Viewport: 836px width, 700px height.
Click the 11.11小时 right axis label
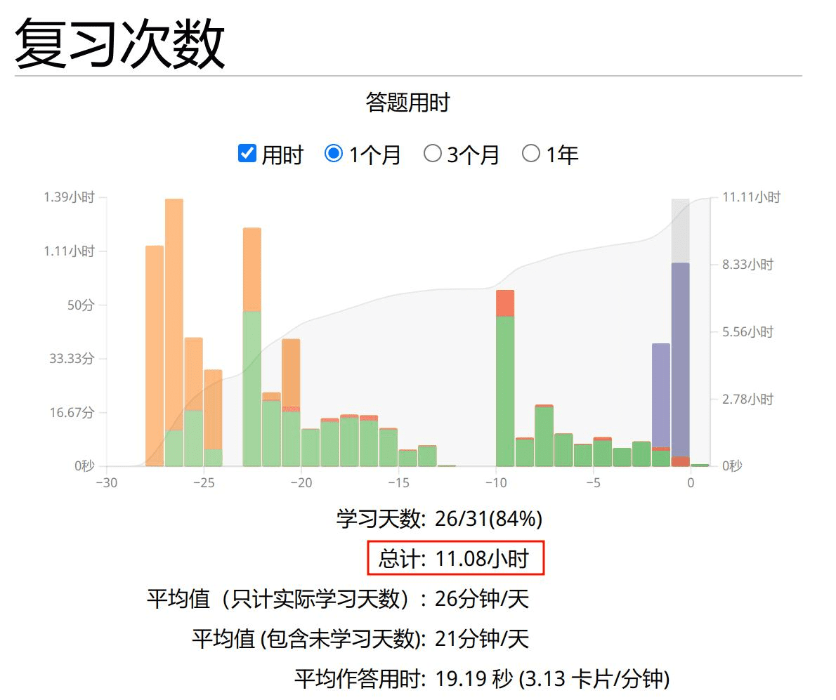click(751, 197)
